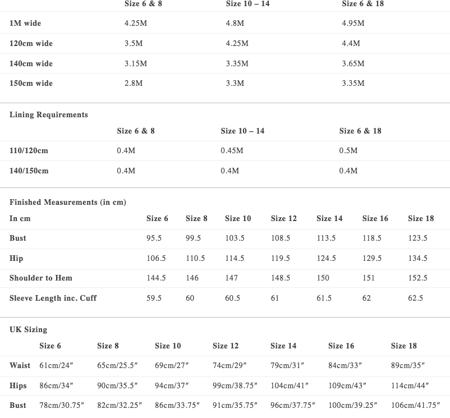The width and height of the screenshot is (450, 418).
Task: Click the Sleeve Length inc. Cuff label
Action: pyautogui.click(x=53, y=298)
